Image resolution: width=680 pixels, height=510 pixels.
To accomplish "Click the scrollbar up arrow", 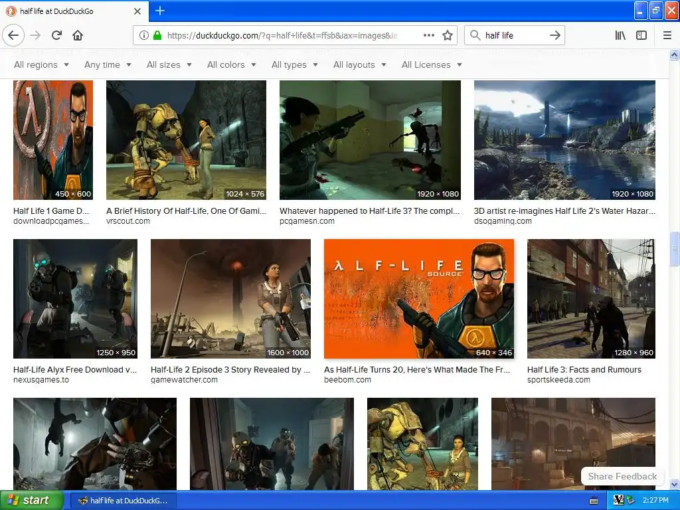I will 674,54.
